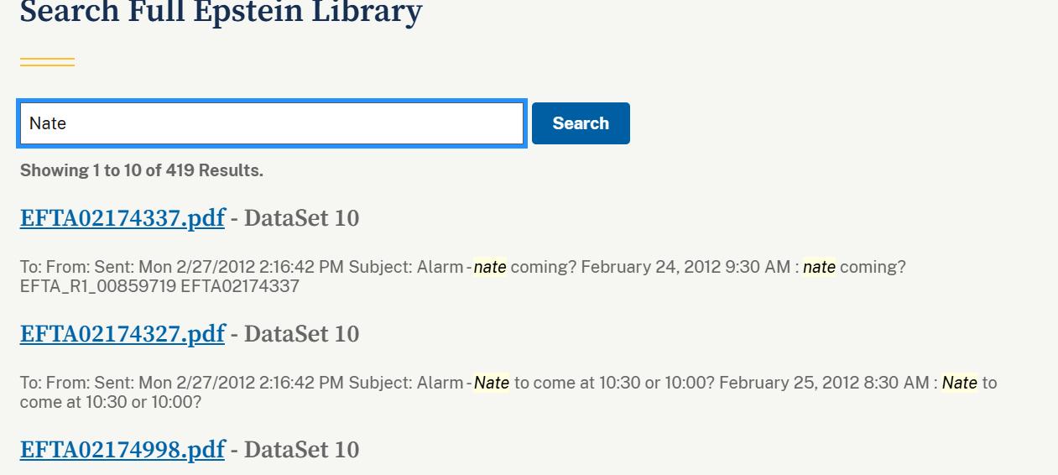Click the "Showing 1 to 10 of 419 Results" text
The width and height of the screenshot is (1058, 475).
point(142,170)
